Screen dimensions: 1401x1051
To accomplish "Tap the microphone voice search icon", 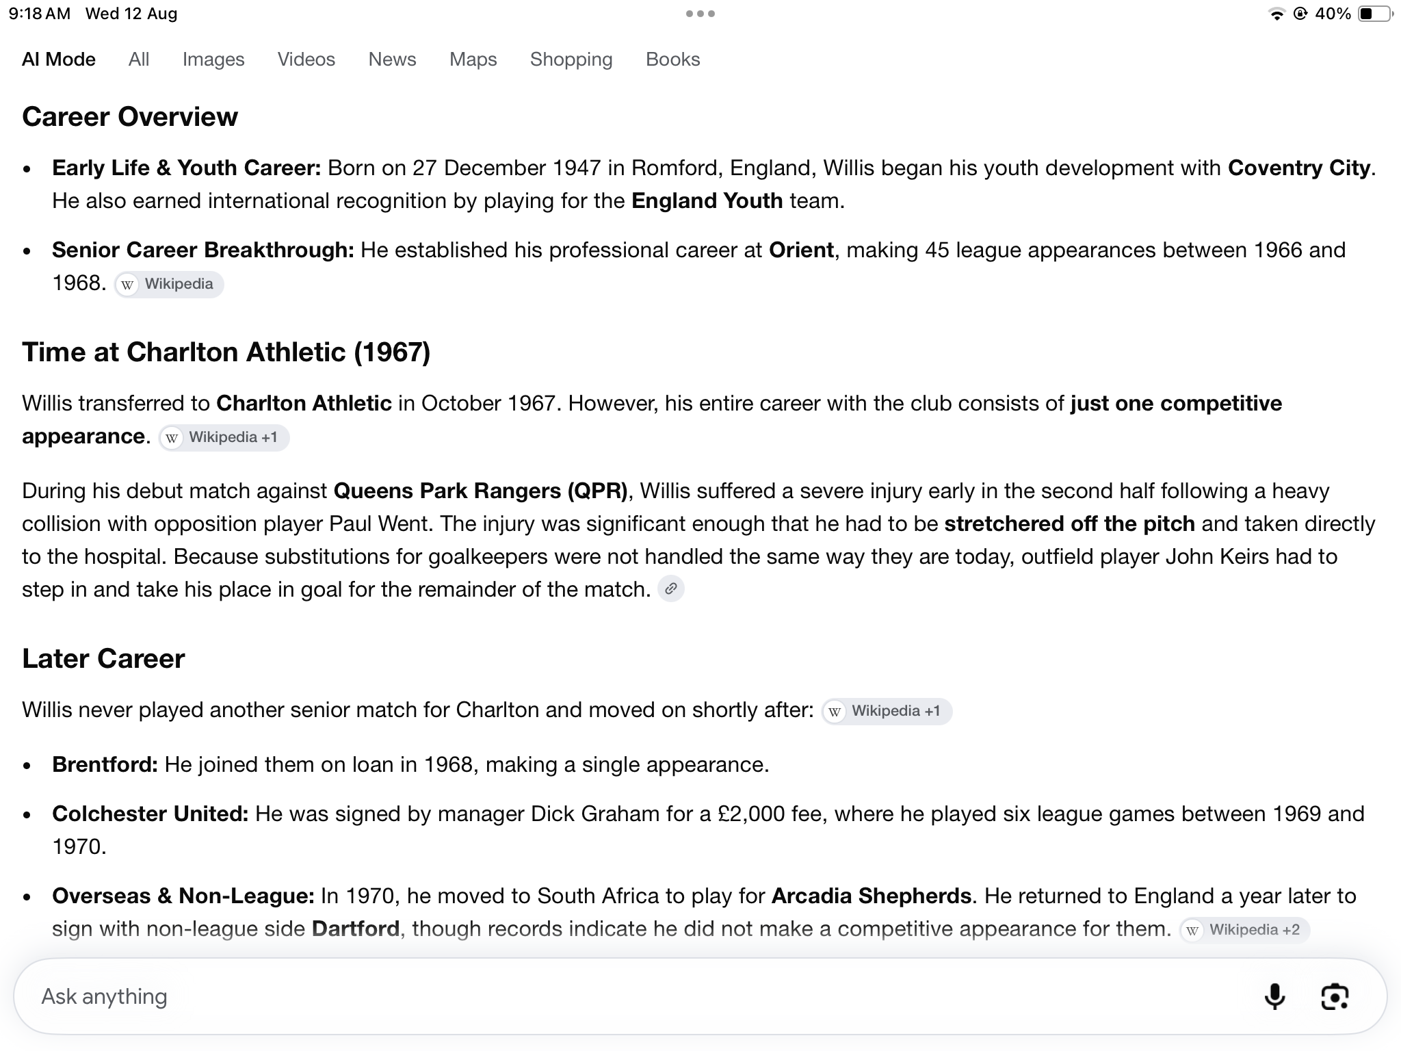I will [x=1274, y=996].
